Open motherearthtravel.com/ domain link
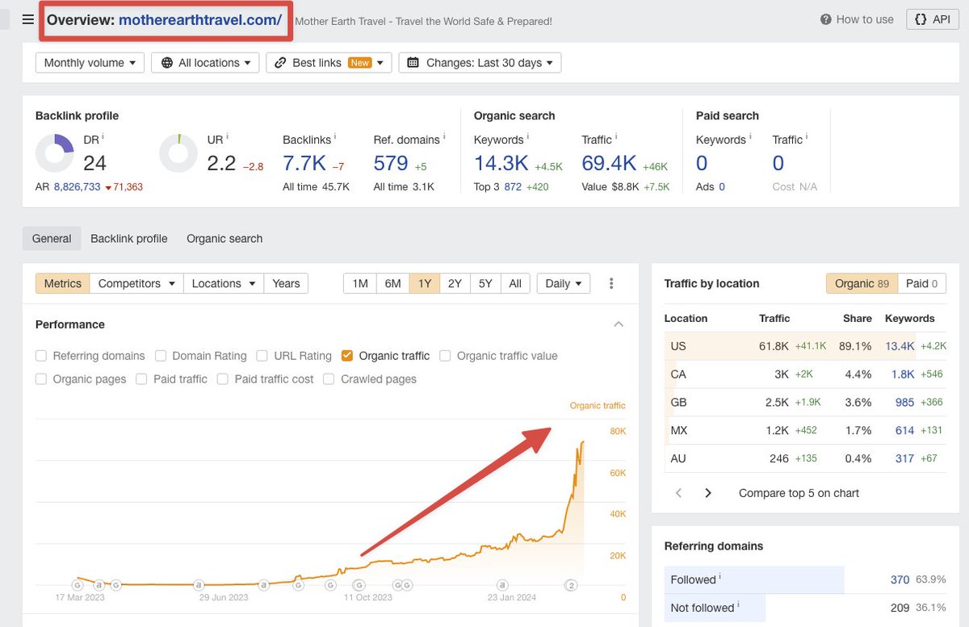The height and width of the screenshot is (627, 969). [x=200, y=20]
